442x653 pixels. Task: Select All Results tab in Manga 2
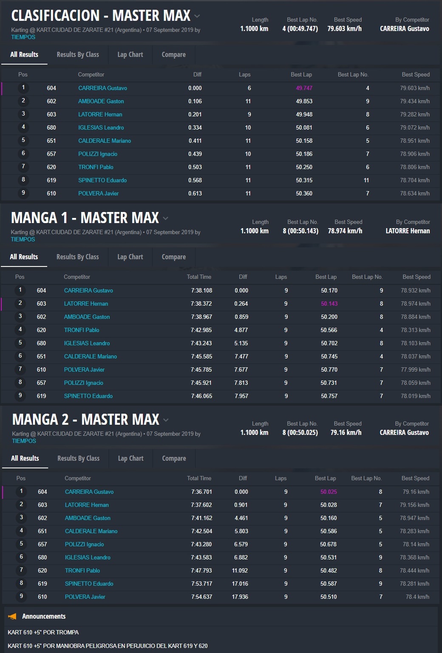click(x=25, y=458)
